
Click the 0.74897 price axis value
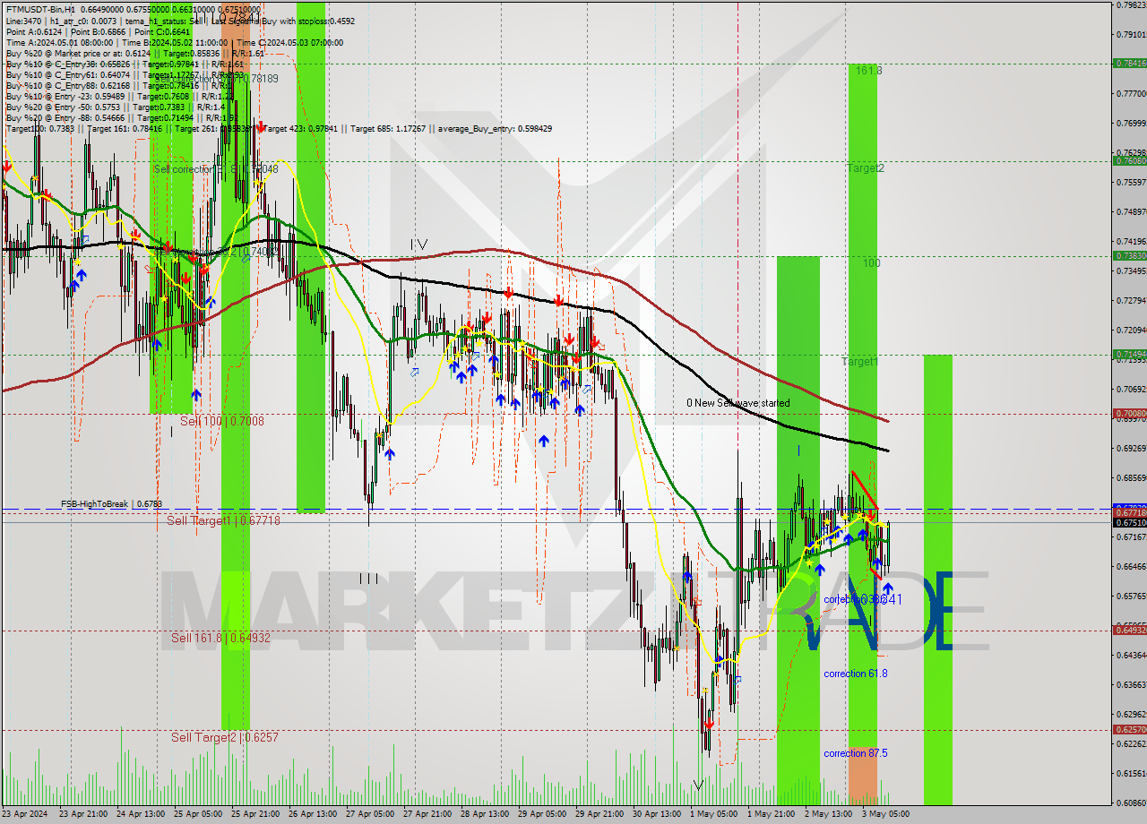pyautogui.click(x=1130, y=211)
